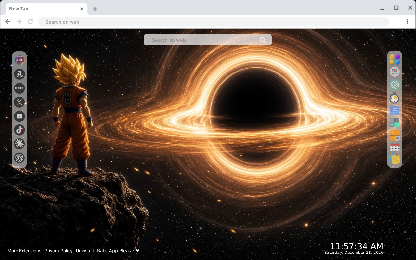Click the Saturday, December 28, 2026 date
416x260 pixels.
coord(354,253)
